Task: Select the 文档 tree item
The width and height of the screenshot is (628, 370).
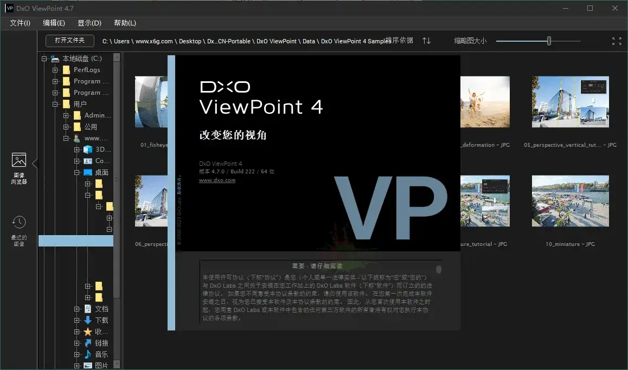Action: tap(101, 308)
